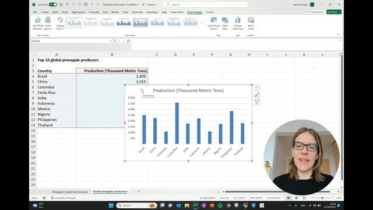Click the Chart Filters funnel button

click(256, 102)
